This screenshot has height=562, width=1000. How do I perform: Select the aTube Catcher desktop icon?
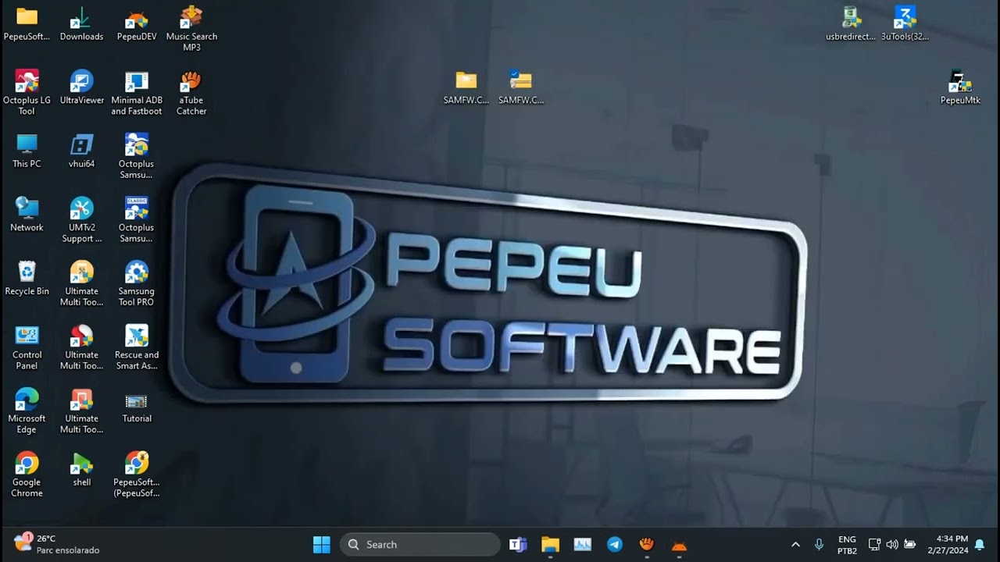pos(191,83)
